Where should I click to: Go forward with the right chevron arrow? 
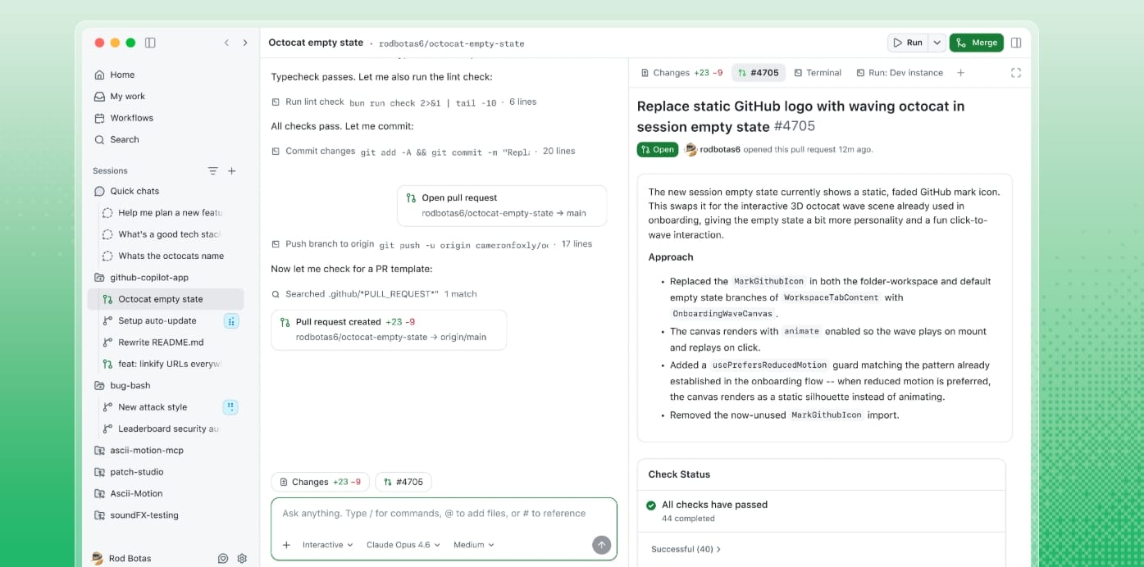point(244,43)
